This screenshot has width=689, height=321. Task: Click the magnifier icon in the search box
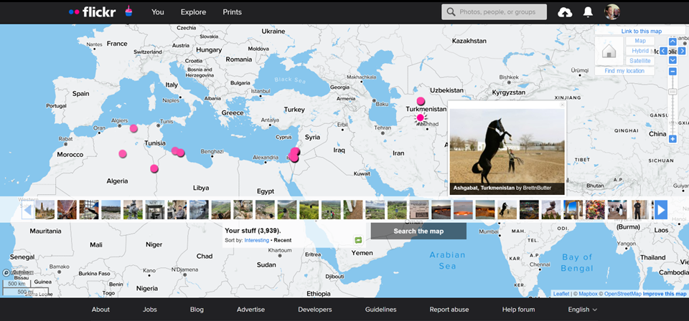(451, 12)
